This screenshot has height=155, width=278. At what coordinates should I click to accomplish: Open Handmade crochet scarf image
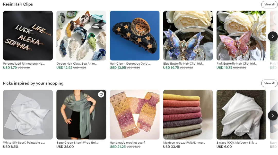[135, 115]
